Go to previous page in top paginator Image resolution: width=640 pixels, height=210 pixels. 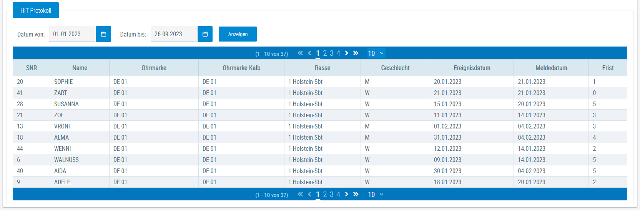[309, 53]
